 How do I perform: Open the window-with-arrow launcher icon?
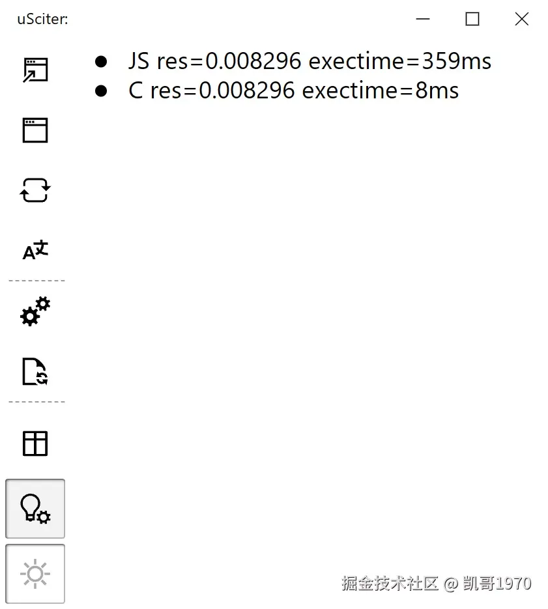35,68
